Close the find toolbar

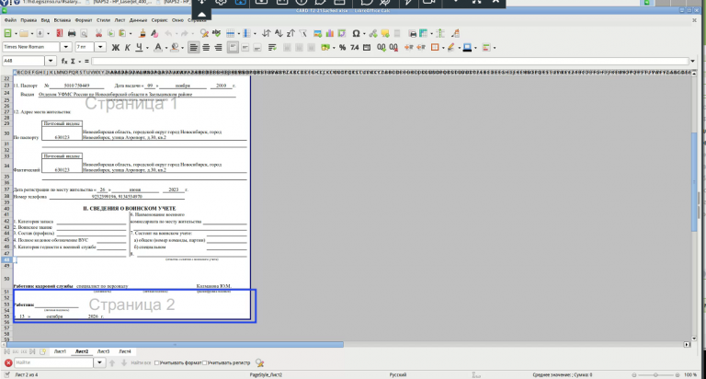click(8, 362)
